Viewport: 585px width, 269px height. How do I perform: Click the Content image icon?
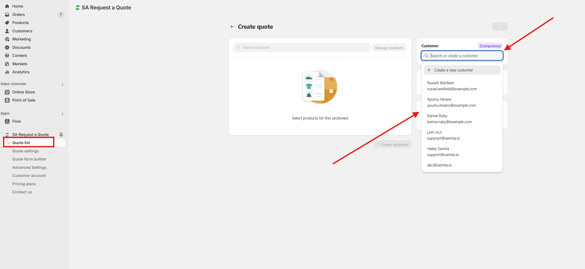pos(7,56)
